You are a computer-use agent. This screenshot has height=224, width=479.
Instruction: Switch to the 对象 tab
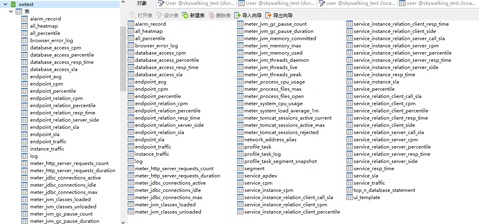coord(142,3)
